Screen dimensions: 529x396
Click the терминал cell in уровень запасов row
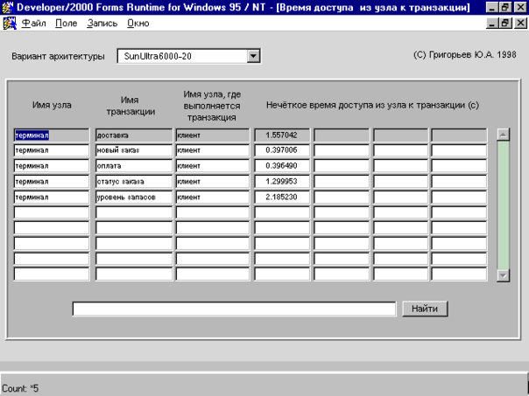pos(52,198)
